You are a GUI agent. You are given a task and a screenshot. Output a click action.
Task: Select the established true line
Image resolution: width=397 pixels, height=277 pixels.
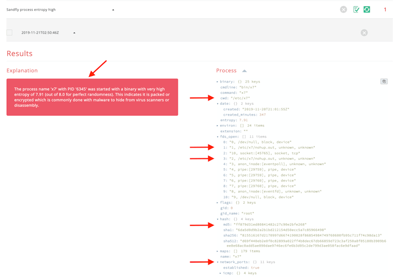[241, 268]
